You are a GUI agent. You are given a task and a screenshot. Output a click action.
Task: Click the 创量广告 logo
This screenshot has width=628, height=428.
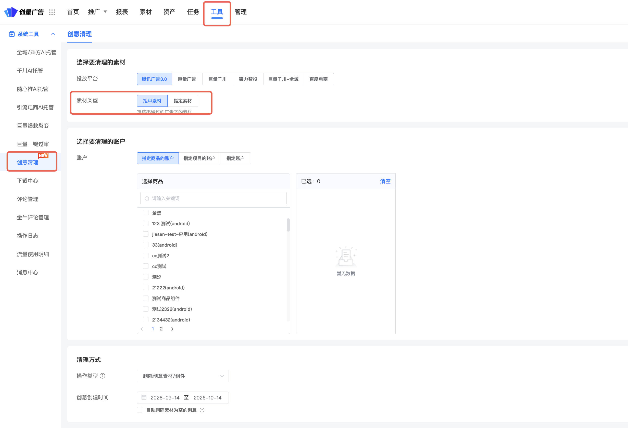pos(24,12)
